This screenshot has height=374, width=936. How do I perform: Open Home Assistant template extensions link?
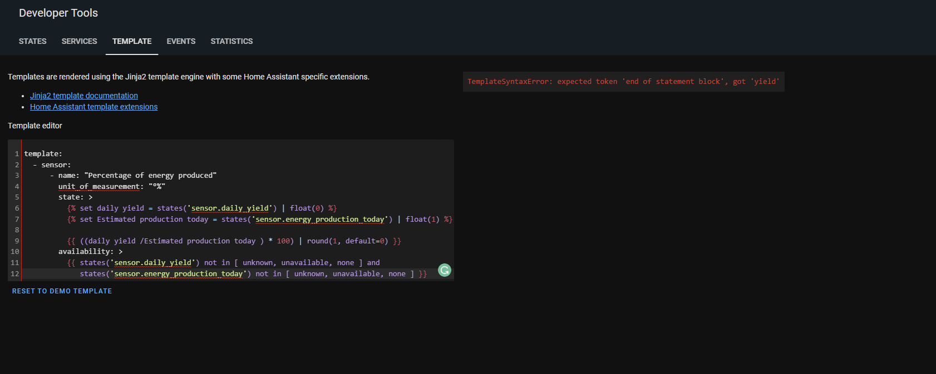(x=93, y=107)
